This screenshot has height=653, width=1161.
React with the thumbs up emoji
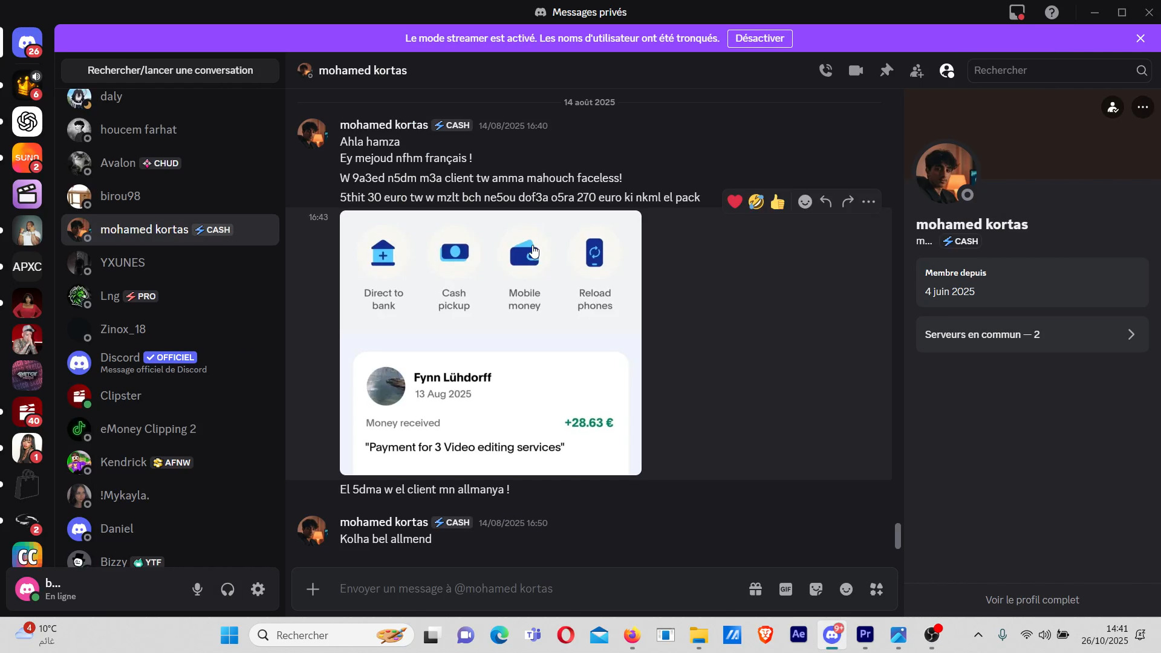pos(778,202)
